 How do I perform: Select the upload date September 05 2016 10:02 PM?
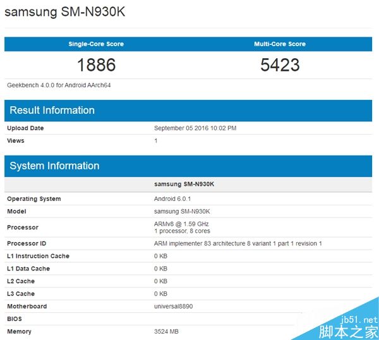point(195,128)
